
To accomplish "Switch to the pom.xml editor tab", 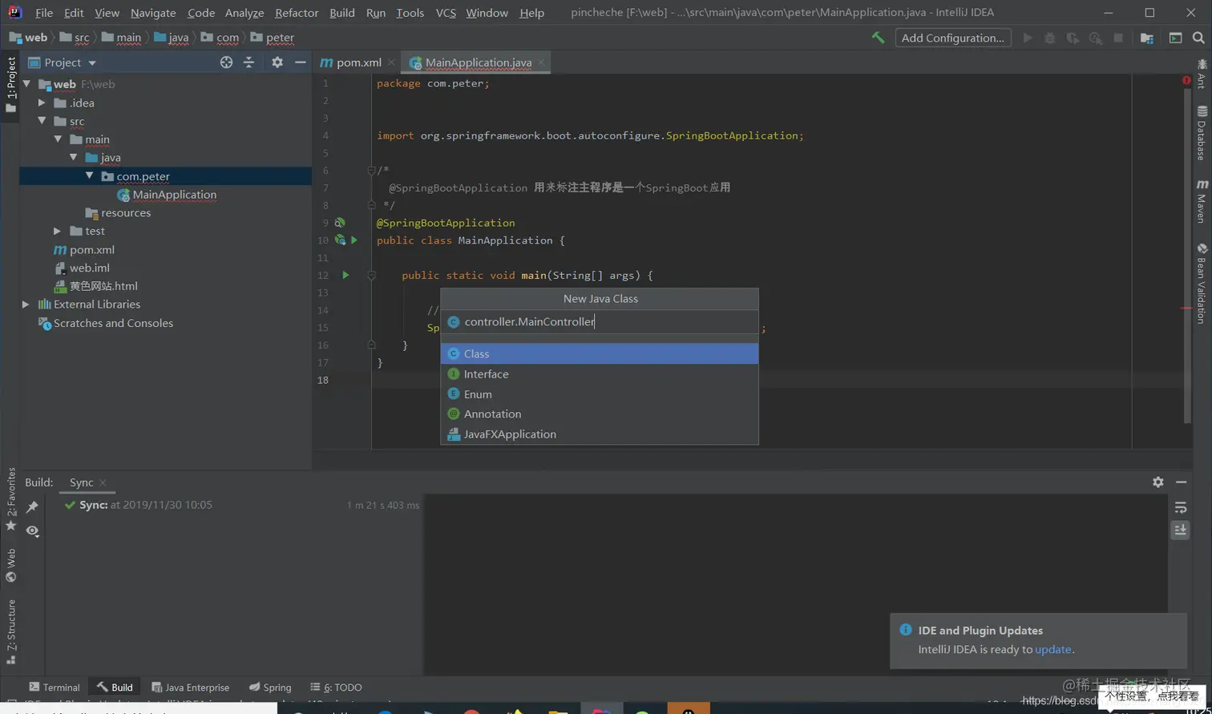I will tap(358, 63).
